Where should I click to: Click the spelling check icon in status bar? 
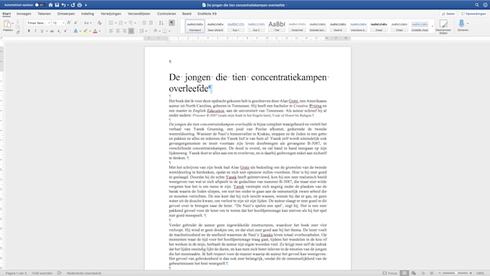click(59, 273)
